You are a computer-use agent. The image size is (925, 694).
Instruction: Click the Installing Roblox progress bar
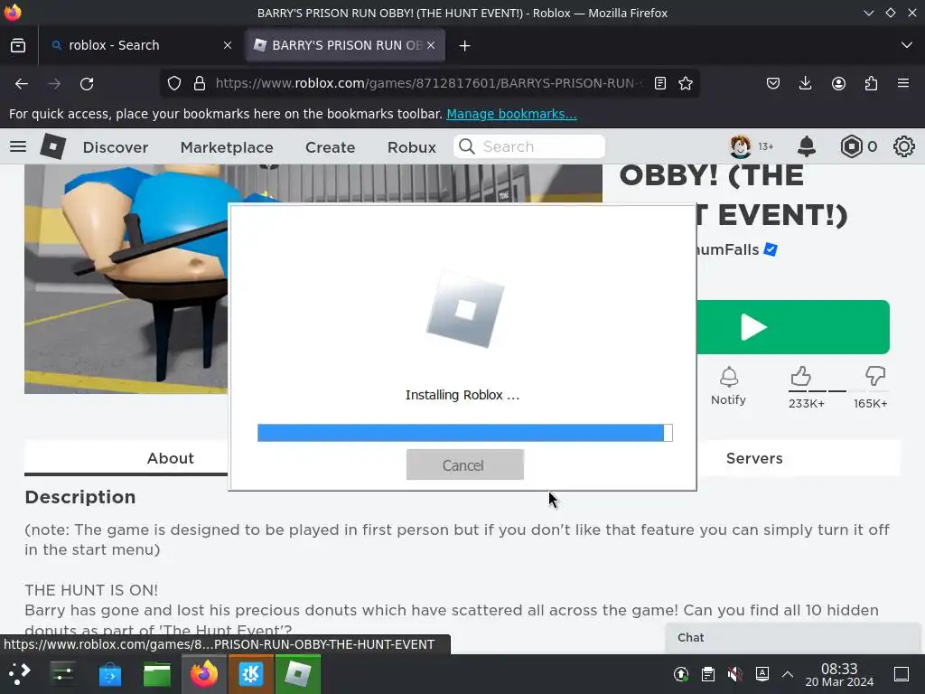point(465,433)
